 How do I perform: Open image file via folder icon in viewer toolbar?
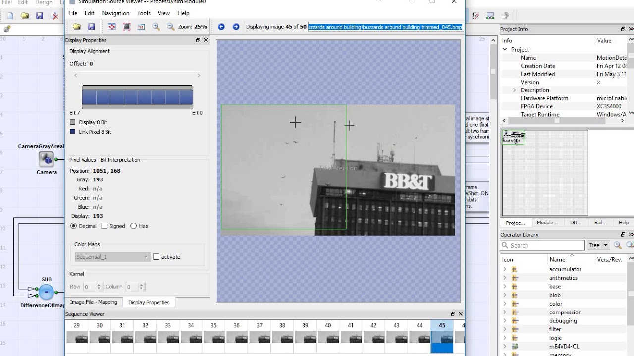[77, 27]
